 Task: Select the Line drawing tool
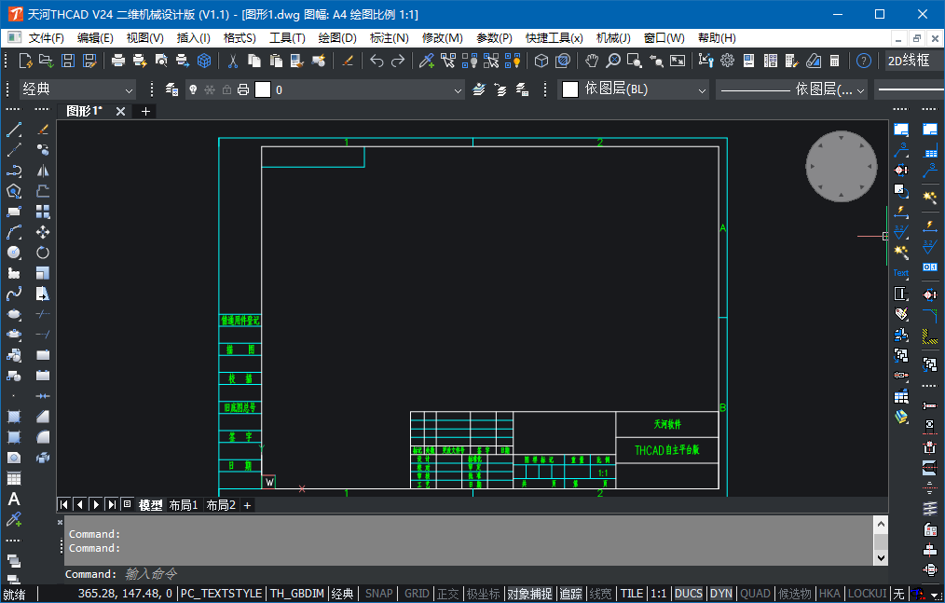(14, 130)
